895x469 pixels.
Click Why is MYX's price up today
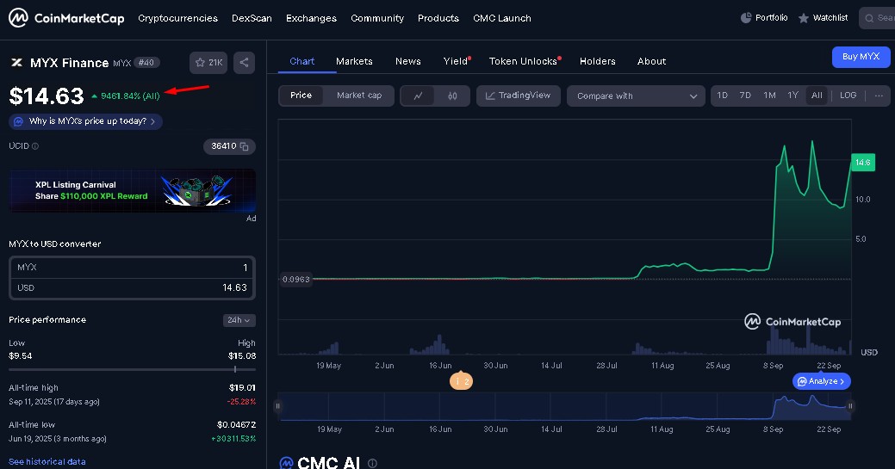tap(85, 121)
